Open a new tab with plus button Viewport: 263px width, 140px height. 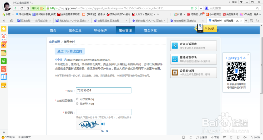coord(246,20)
